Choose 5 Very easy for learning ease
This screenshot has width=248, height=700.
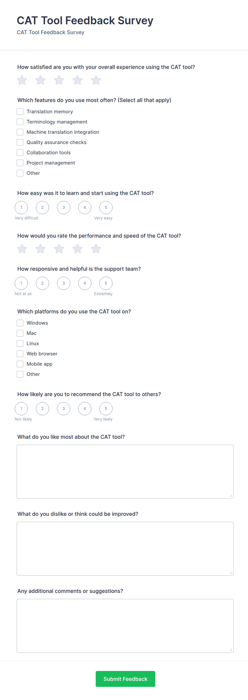[x=106, y=208]
